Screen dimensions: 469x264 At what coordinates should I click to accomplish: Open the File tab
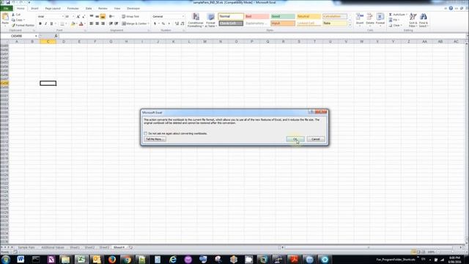6,8
